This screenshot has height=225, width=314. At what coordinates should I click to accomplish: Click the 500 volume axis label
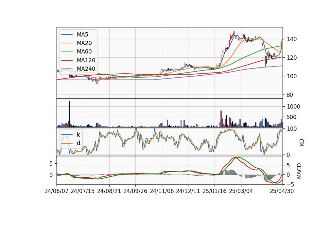click(292, 117)
